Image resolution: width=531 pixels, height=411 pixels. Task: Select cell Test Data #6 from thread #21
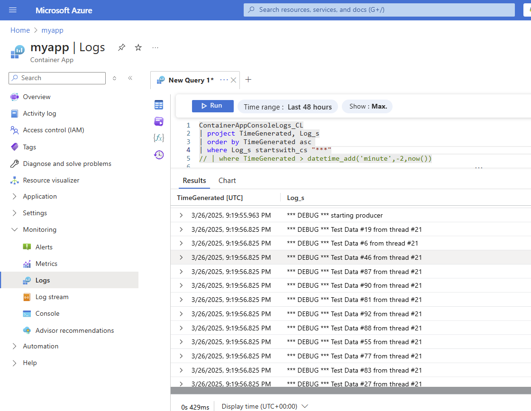tap(353, 243)
